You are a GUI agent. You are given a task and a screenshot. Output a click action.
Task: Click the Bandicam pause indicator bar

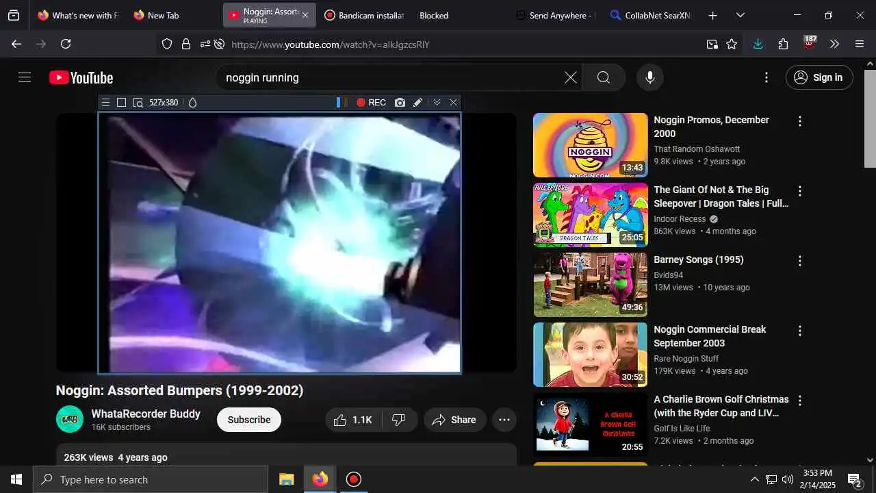point(342,103)
